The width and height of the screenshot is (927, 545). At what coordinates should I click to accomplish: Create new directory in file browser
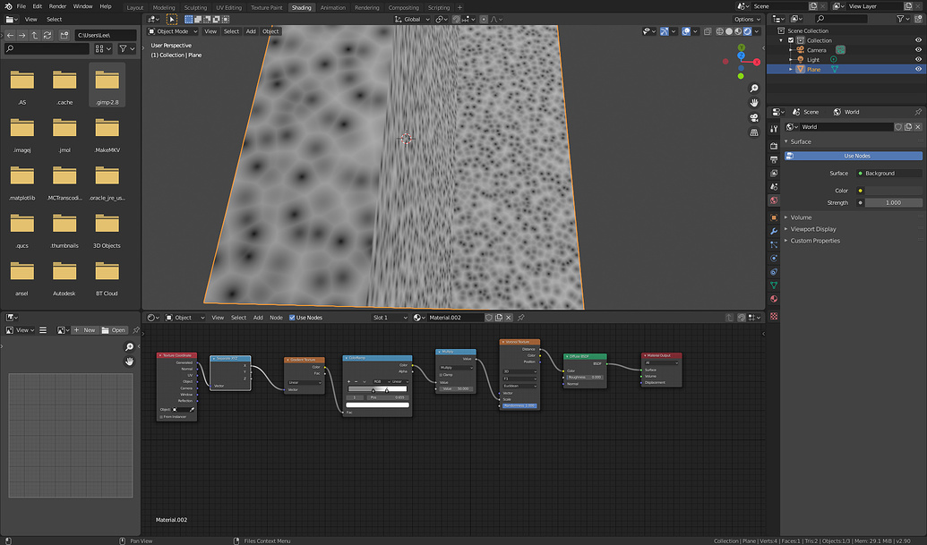[64, 36]
